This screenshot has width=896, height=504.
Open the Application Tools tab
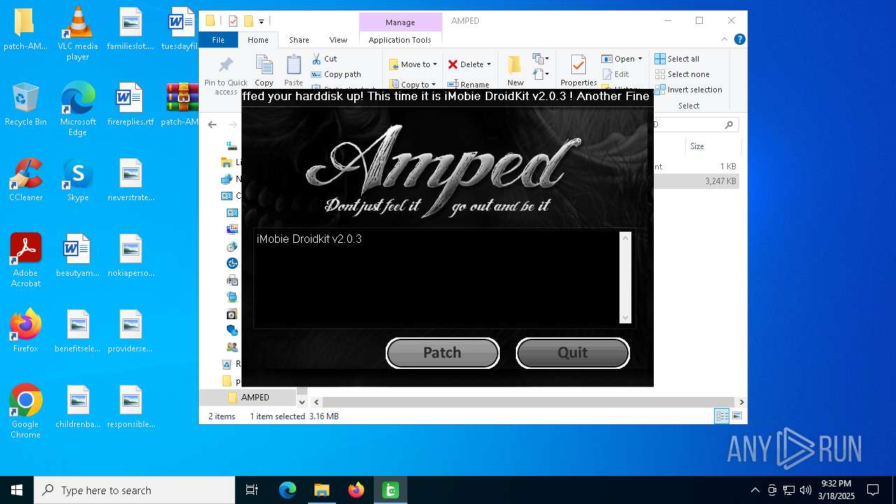(x=400, y=40)
